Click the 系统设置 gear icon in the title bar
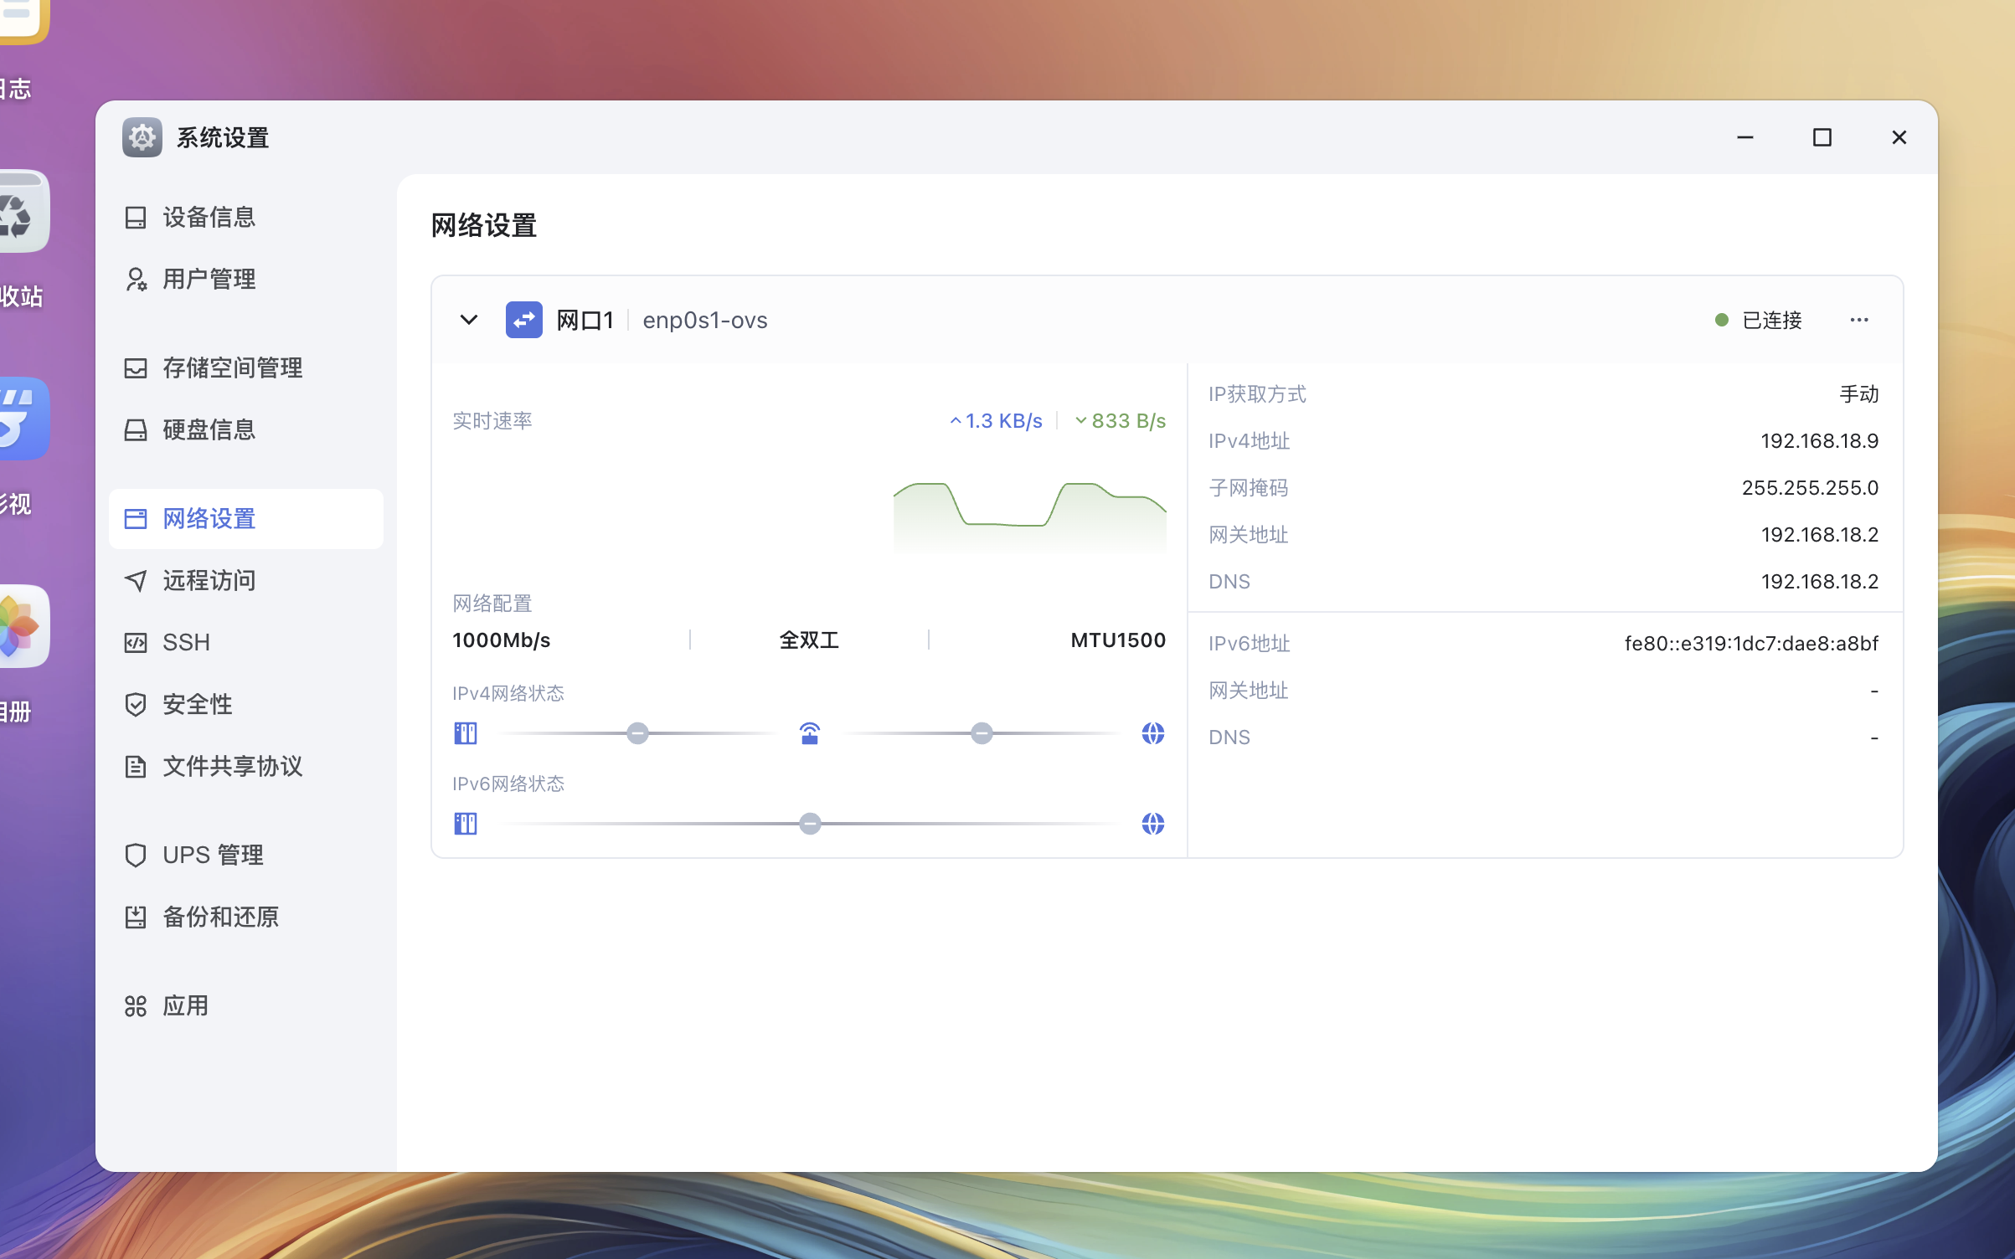The height and width of the screenshot is (1259, 2015). [142, 137]
